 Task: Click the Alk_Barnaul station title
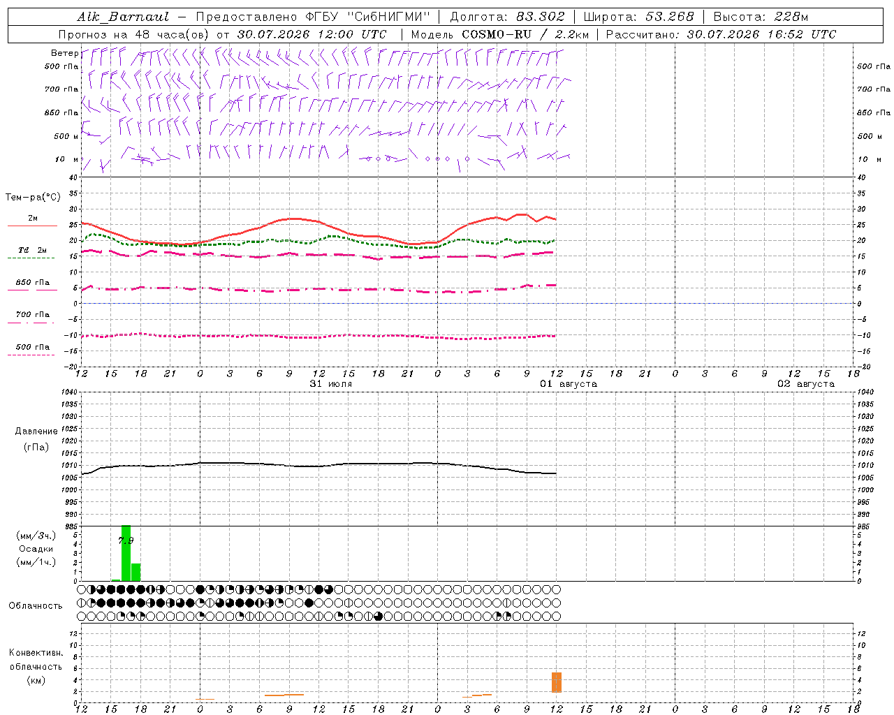click(x=123, y=17)
